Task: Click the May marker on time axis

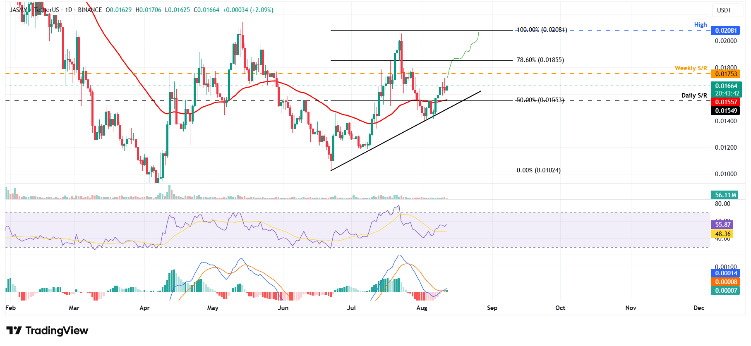Action: pyautogui.click(x=213, y=308)
